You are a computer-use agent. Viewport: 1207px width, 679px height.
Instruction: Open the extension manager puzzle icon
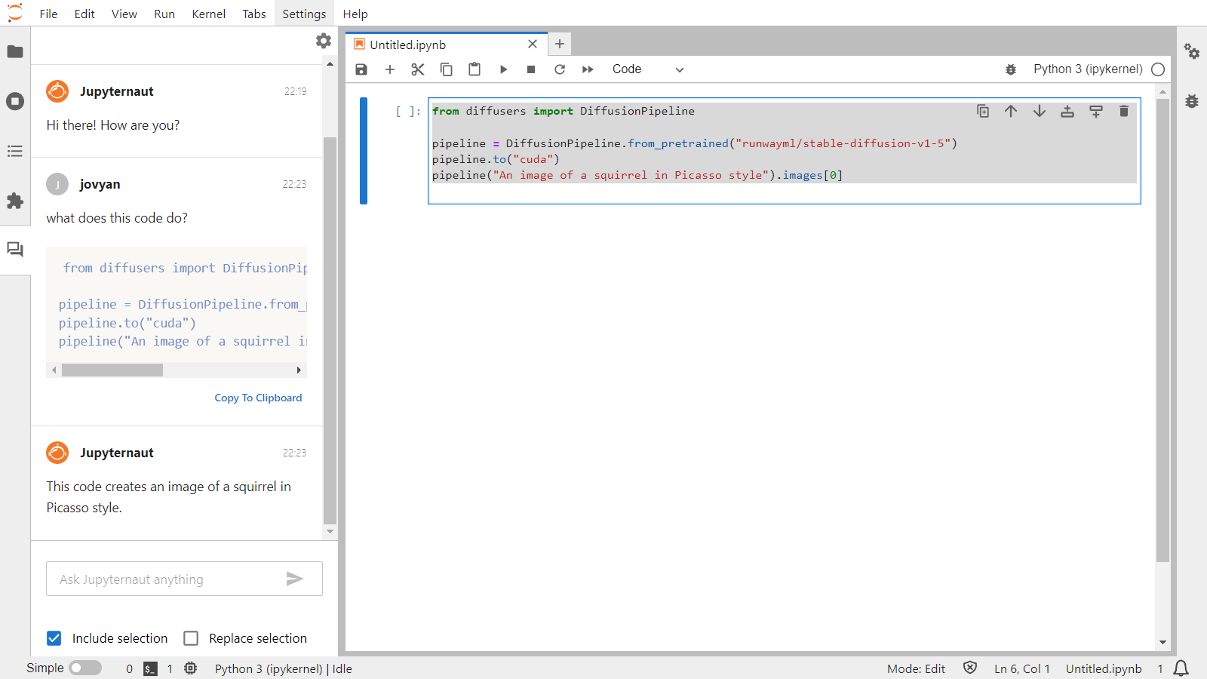(x=15, y=201)
